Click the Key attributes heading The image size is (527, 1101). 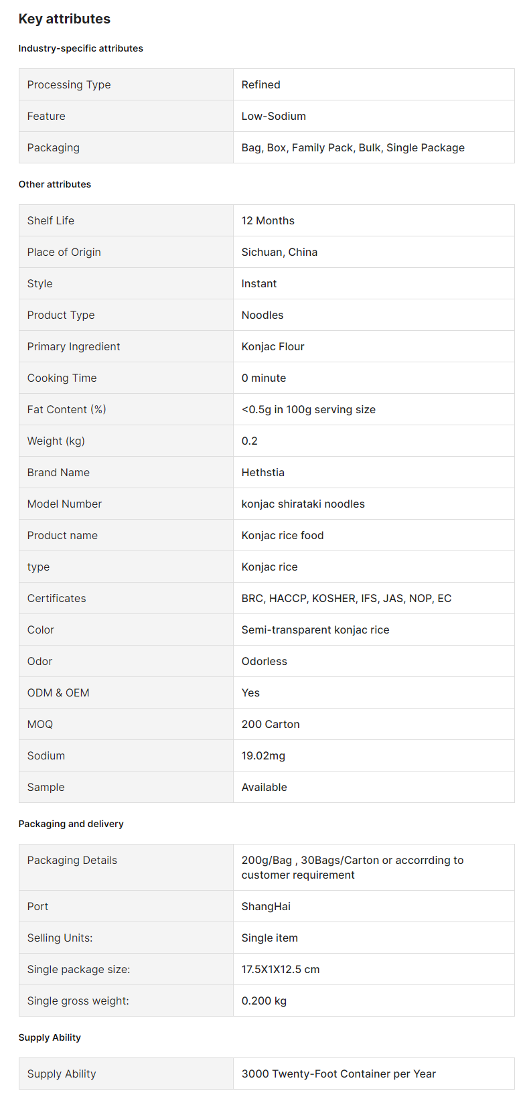[x=64, y=19]
